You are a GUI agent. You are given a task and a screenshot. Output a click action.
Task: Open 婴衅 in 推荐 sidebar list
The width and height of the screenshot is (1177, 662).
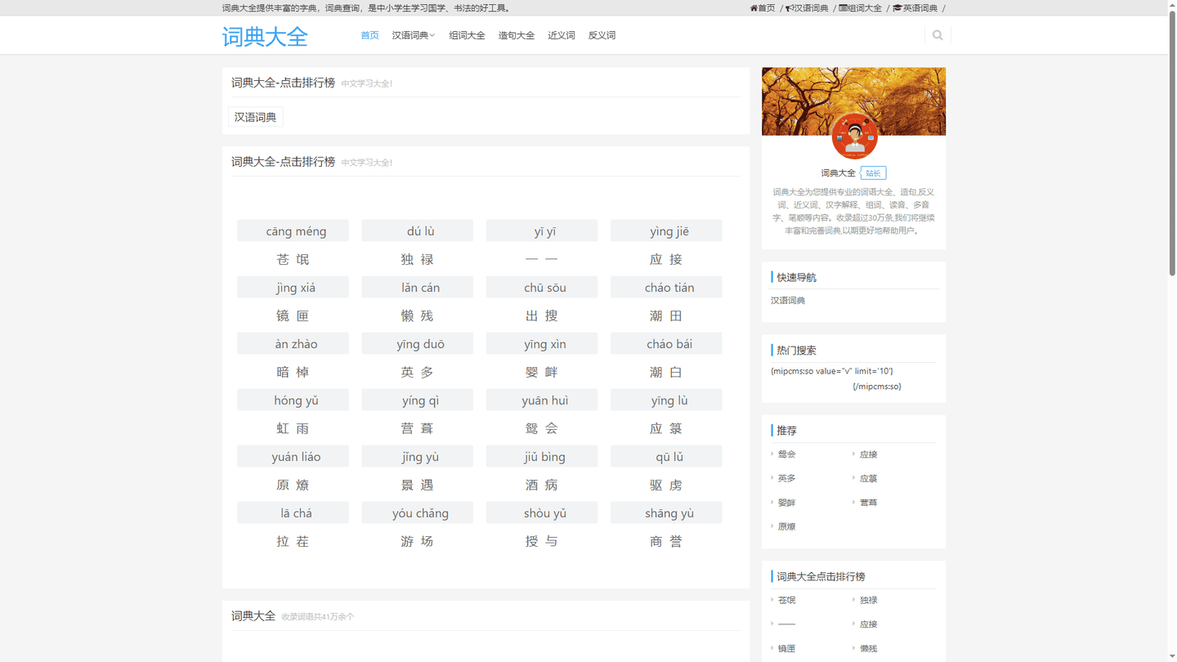click(786, 503)
